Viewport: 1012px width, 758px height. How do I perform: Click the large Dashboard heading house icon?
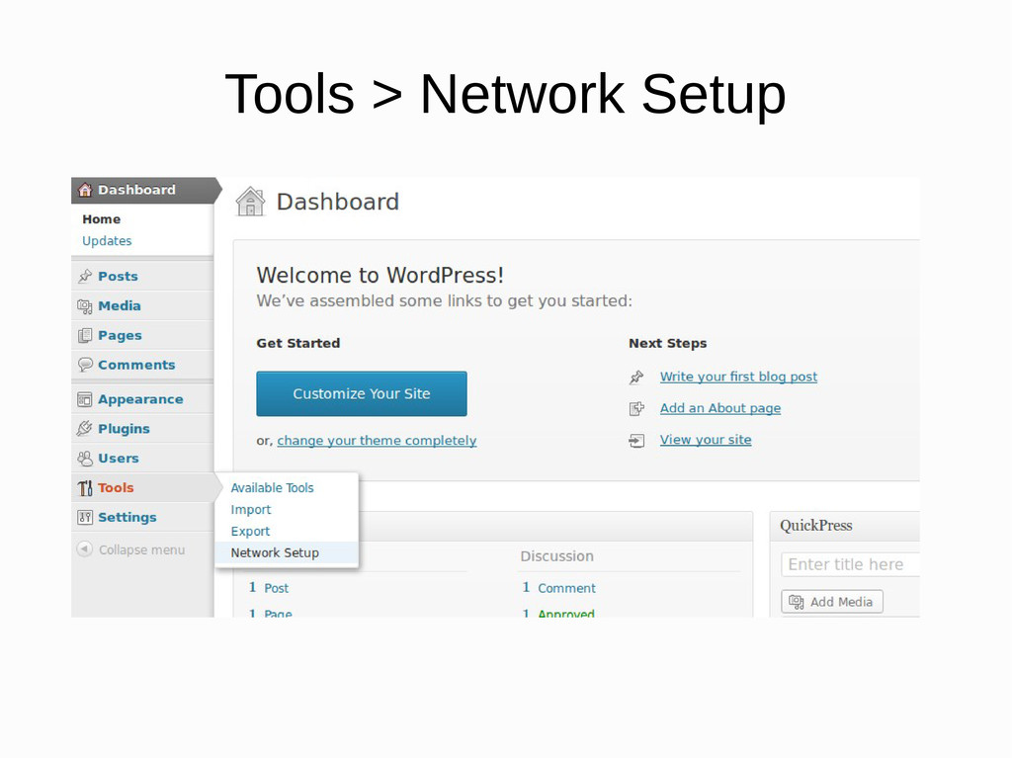click(250, 202)
